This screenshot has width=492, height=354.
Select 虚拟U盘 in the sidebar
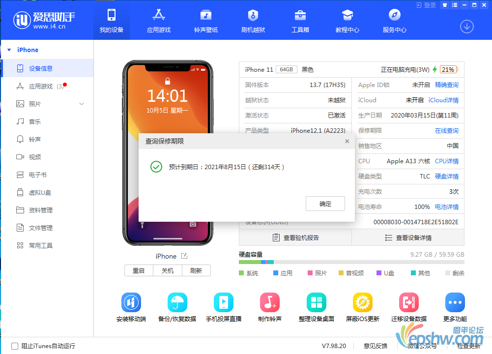coord(48,192)
